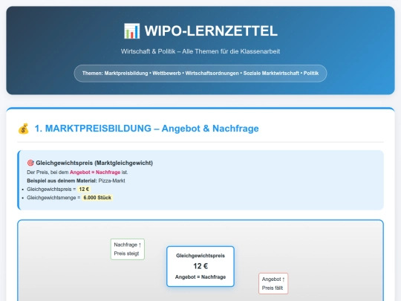401x301 pixels.
Task: Click the WIPO-LERNZETTEL title text
Action: [x=211, y=31]
